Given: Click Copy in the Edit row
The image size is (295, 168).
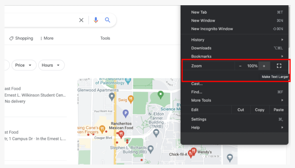Looking at the screenshot, I should (260, 110).
